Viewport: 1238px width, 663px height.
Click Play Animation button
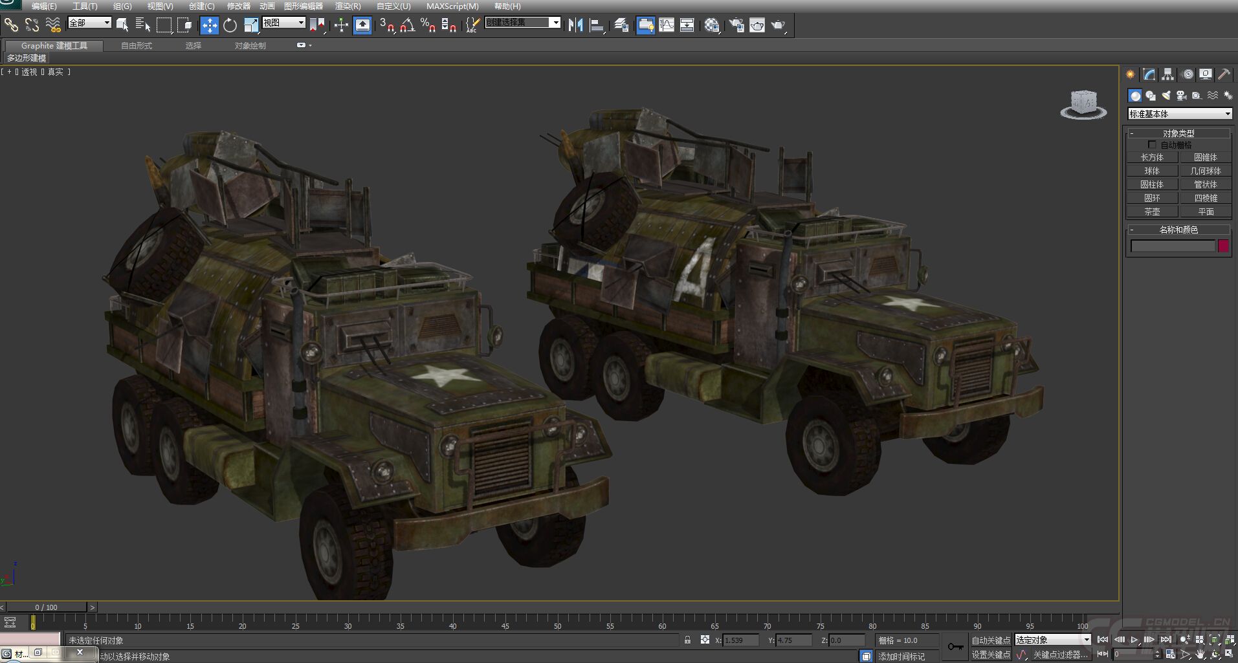[1134, 640]
